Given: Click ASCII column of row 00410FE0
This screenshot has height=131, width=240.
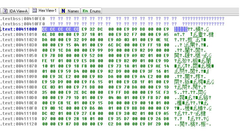Looking at the screenshot, I should tap(203, 19).
